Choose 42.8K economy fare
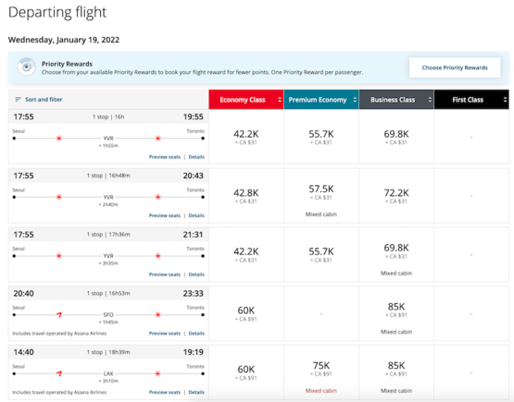Screen dimensions: 514x402 (x=246, y=196)
